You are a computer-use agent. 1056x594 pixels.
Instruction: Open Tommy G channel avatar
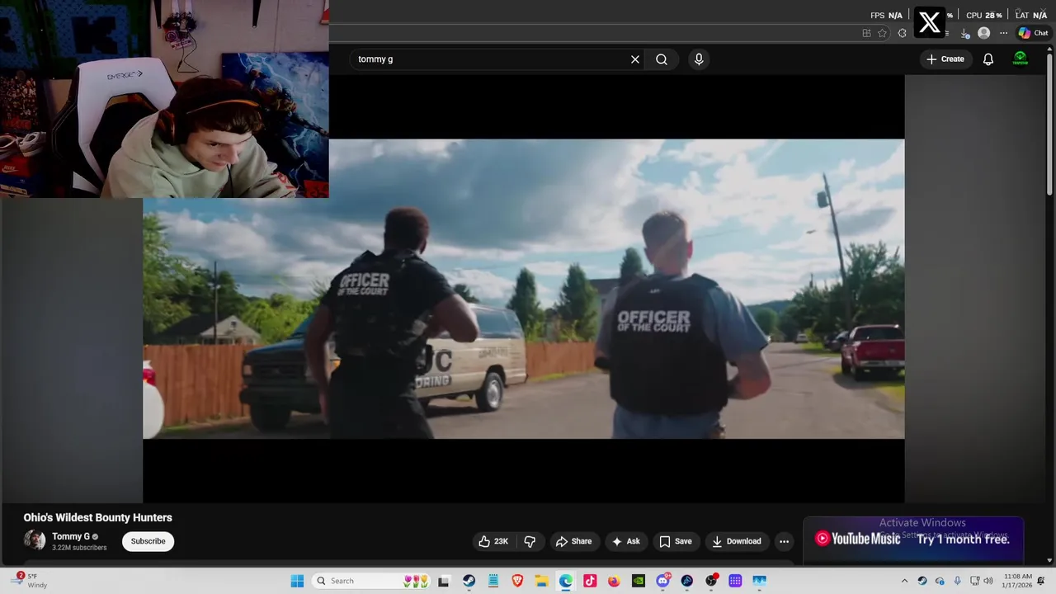[x=35, y=540]
